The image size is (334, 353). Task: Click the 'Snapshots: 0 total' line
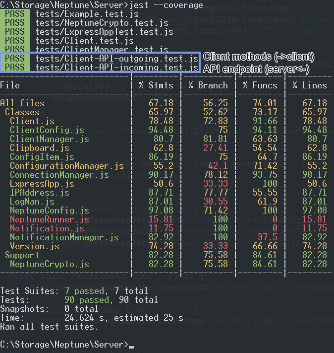click(50, 309)
